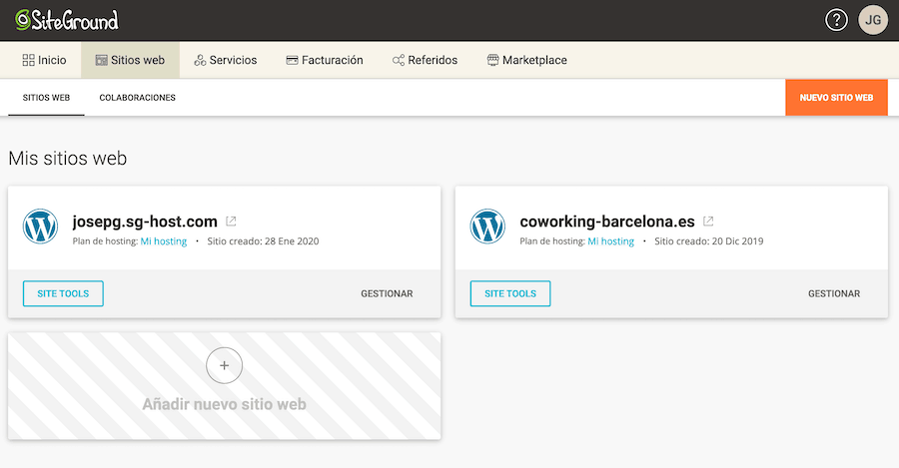The width and height of the screenshot is (899, 468).
Task: Open the Marketplace tab
Action: click(x=526, y=60)
